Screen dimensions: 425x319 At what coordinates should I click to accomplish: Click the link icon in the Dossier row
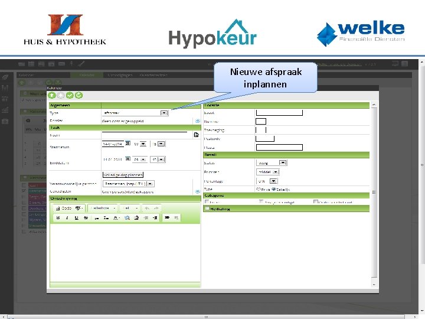tap(198, 121)
